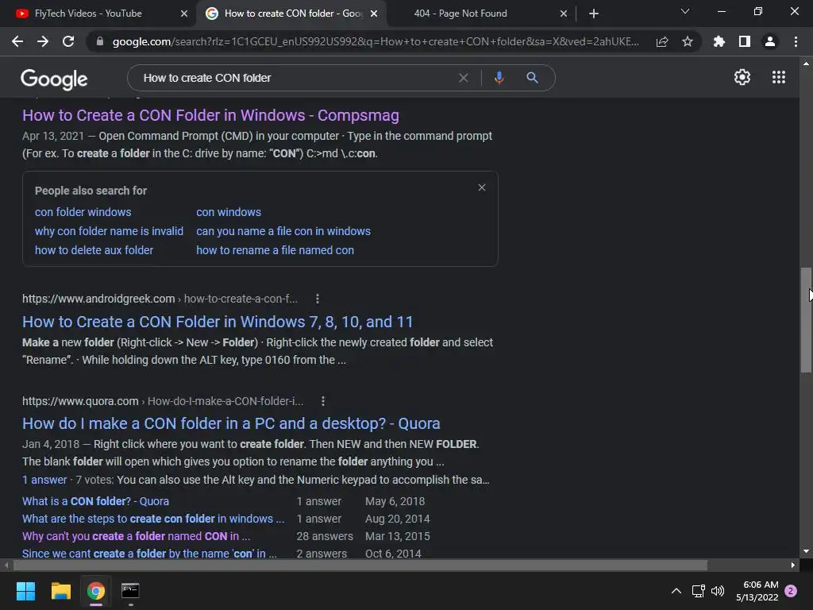Open Chrome three-dot menu
The image size is (813, 610).
click(x=796, y=41)
